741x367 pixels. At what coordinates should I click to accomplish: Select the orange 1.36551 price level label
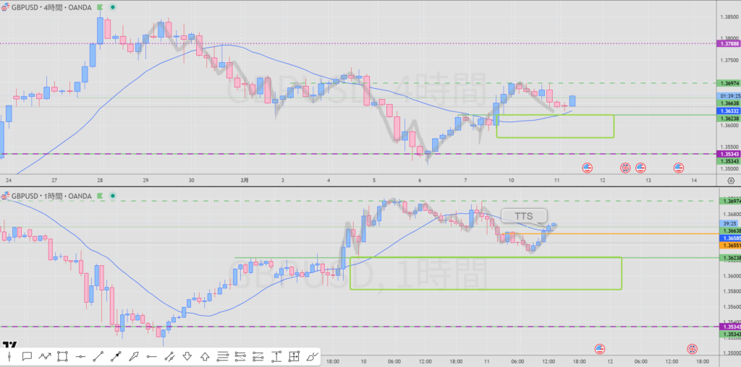coord(728,245)
